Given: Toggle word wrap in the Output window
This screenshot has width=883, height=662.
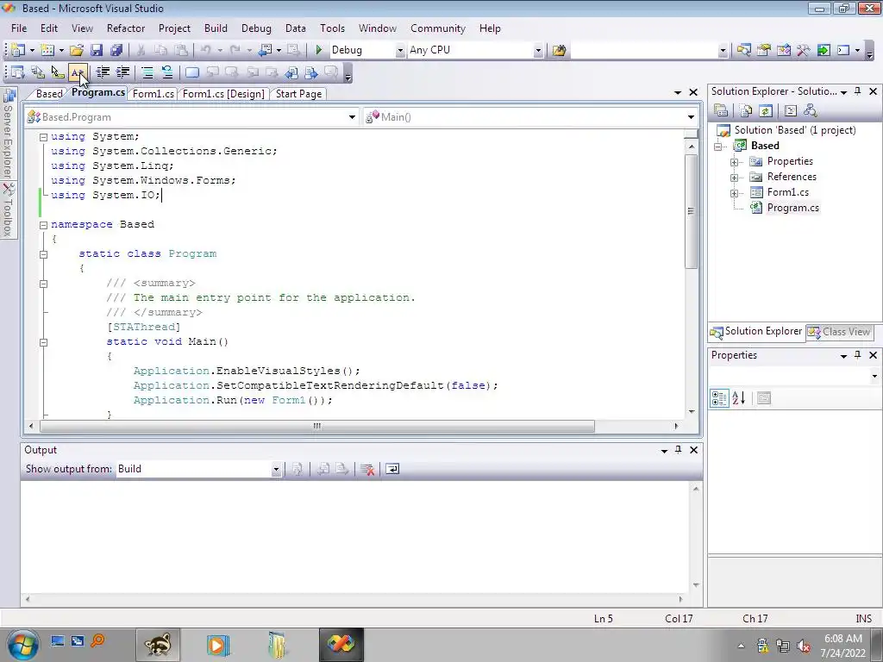Looking at the screenshot, I should [x=392, y=469].
